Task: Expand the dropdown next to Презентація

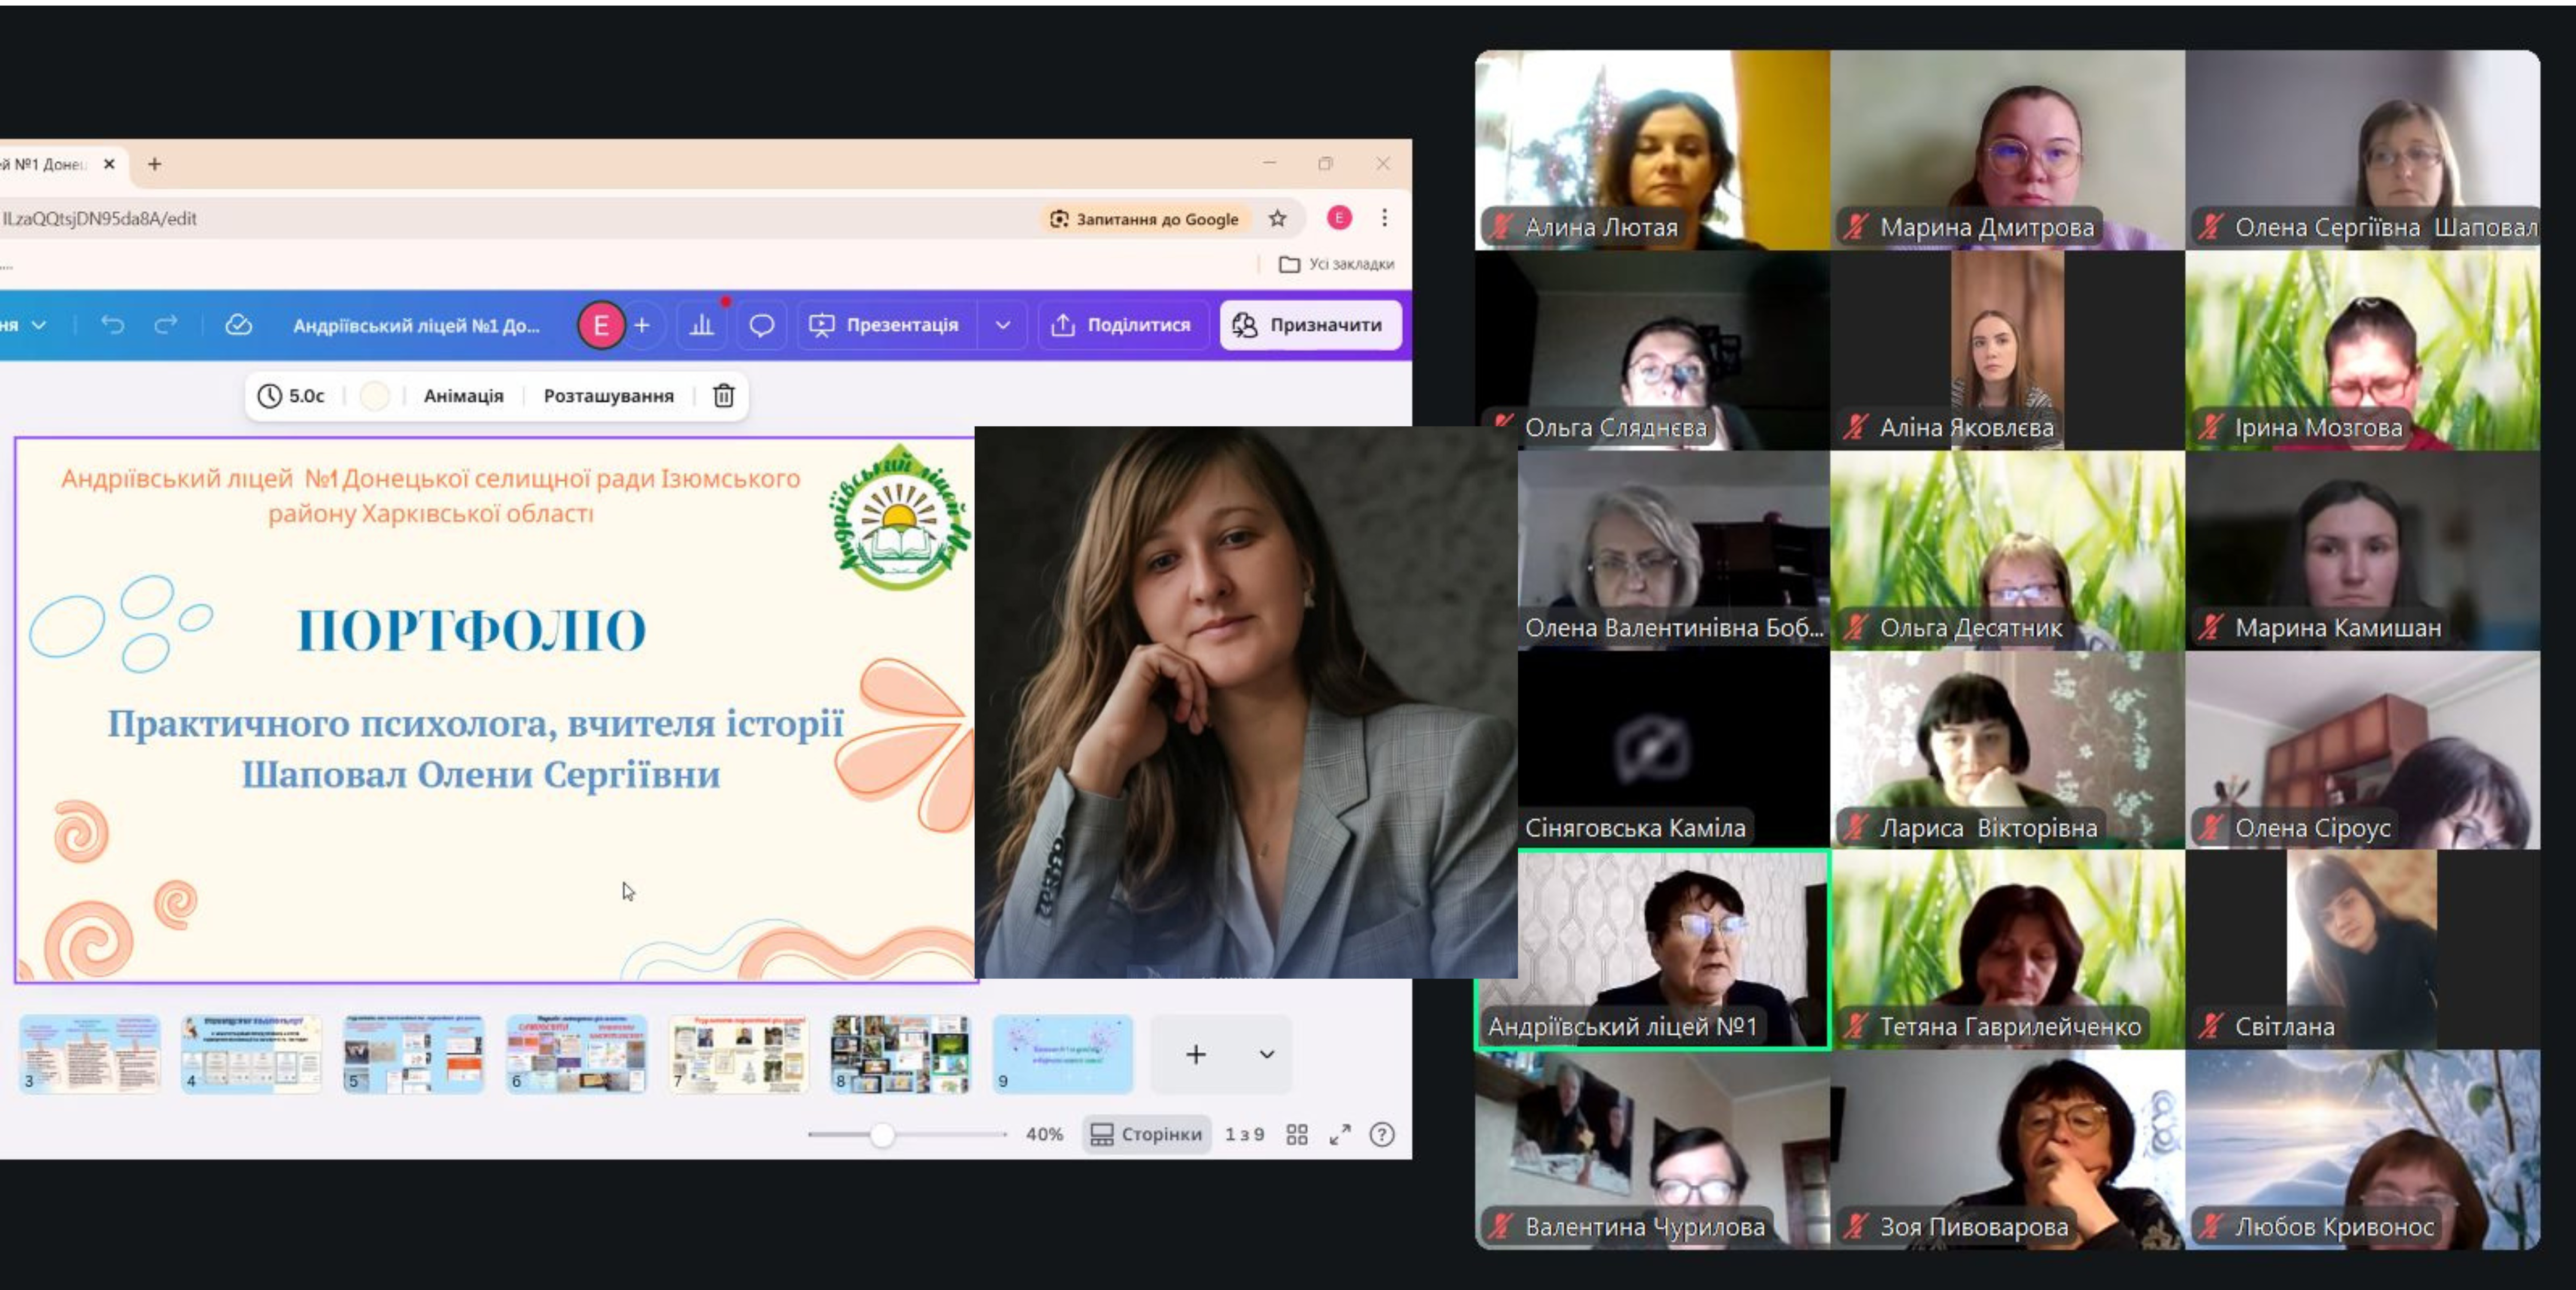Action: [1002, 325]
